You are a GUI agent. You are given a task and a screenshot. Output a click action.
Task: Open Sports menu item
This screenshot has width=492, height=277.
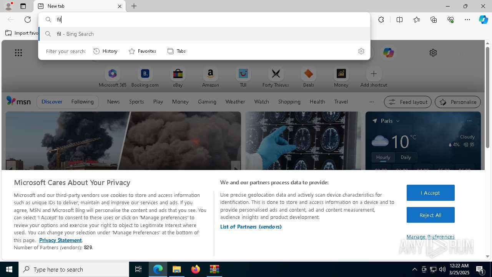136,102
